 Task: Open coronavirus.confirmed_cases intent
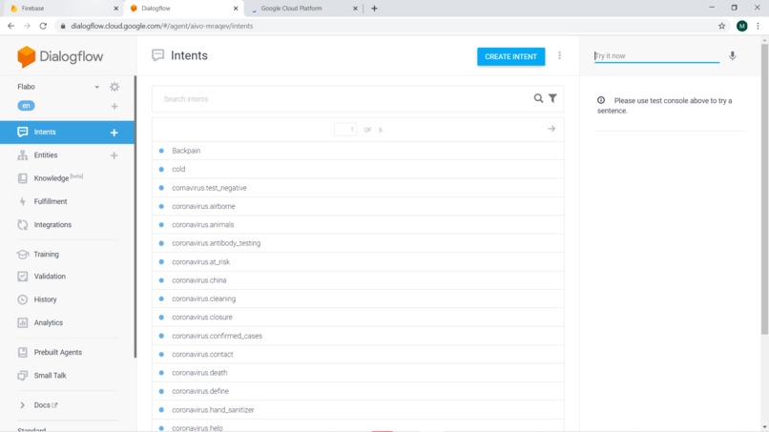tap(358, 336)
